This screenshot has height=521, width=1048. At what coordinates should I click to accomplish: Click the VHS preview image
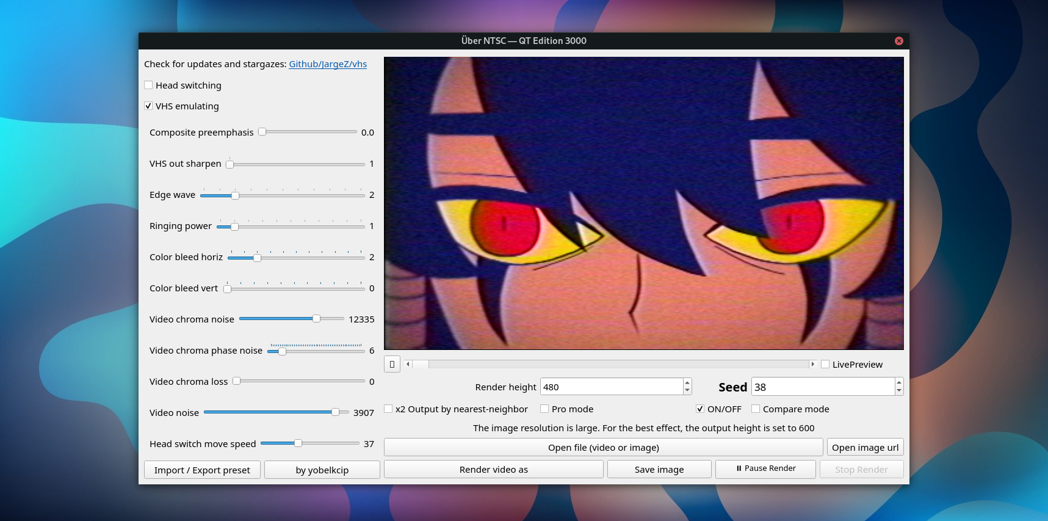point(644,203)
